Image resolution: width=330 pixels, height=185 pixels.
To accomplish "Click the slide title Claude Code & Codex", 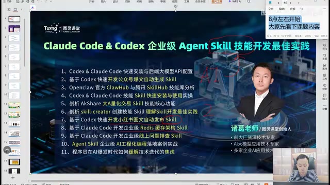I will 94,46.
